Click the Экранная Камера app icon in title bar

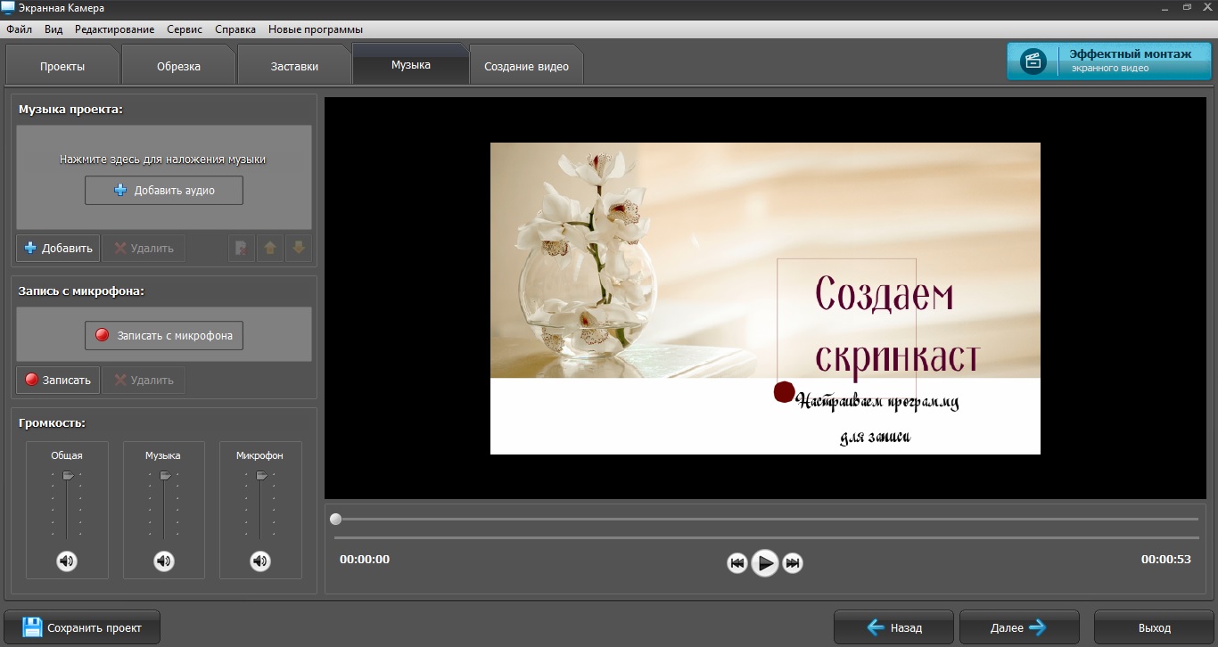8,8
